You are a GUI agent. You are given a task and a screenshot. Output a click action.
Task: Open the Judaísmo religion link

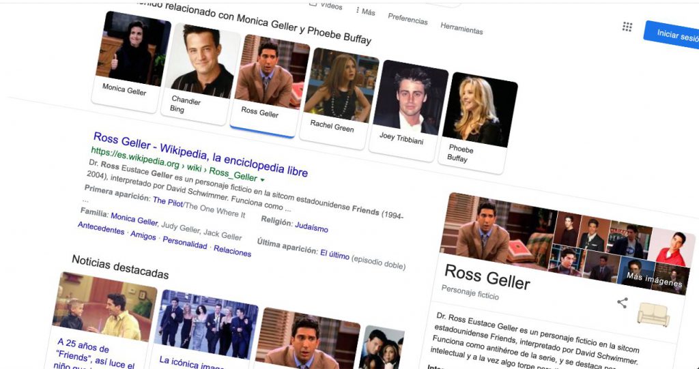[x=311, y=227]
